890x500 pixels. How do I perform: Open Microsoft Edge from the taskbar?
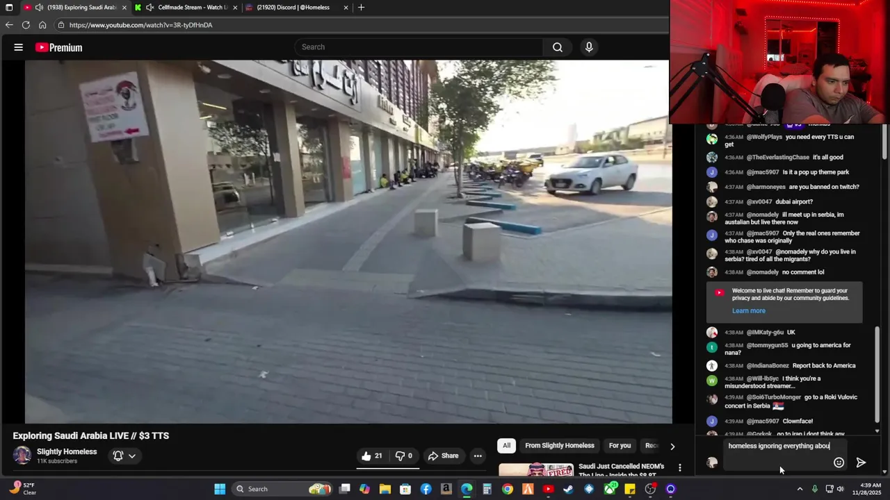467,489
